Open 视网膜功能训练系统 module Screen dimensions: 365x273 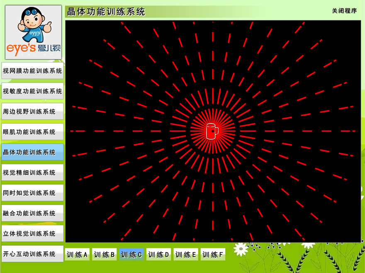pyautogui.click(x=32, y=70)
